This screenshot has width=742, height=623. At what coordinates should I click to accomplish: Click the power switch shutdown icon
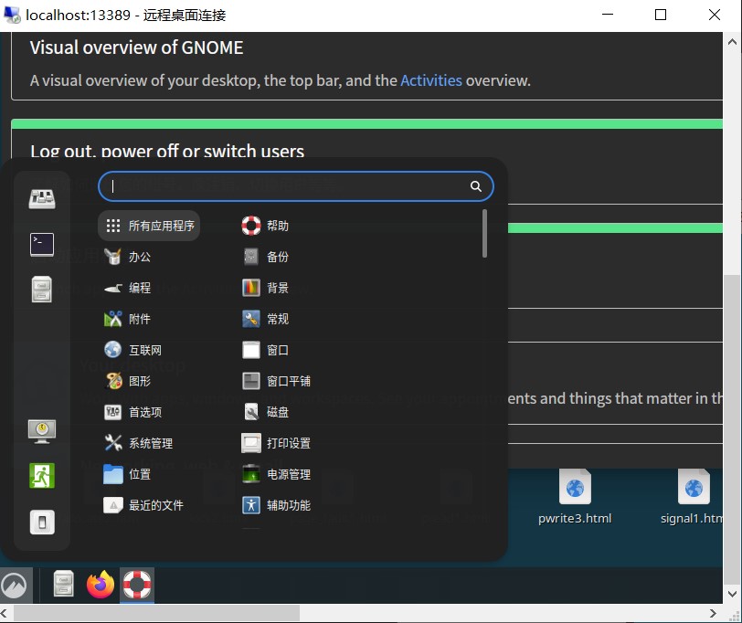click(x=42, y=523)
